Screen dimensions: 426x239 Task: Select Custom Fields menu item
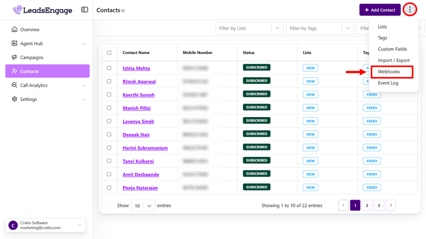[392, 49]
